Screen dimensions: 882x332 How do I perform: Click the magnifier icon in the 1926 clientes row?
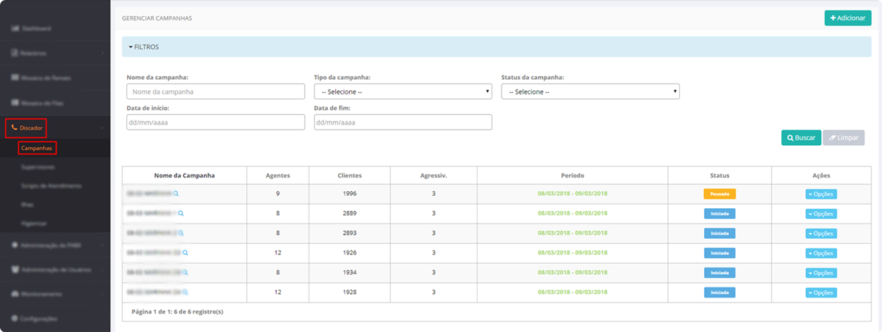coord(185,253)
